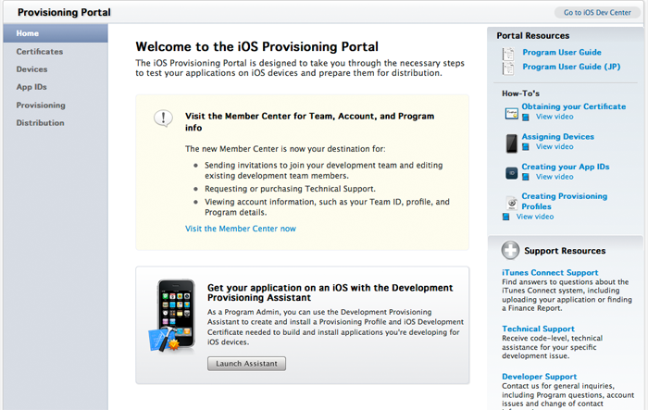Screen dimensions: 648x410
Task: Click profile icon next to Creating Provisioning Profiles
Action: [512, 203]
